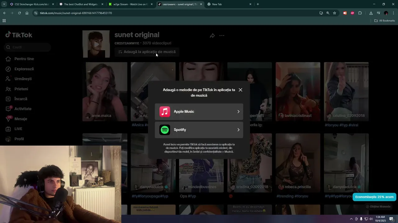Choose Spotify in the dialog
This screenshot has width=398, height=223.
[199, 130]
